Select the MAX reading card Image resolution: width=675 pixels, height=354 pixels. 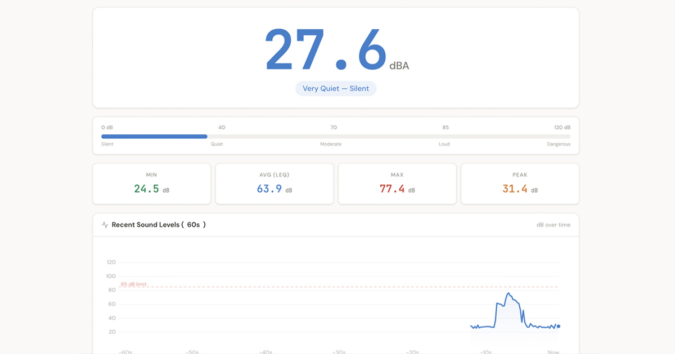pyautogui.click(x=397, y=183)
